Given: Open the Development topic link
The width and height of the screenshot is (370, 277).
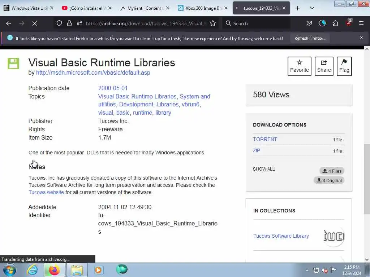Looking at the screenshot, I should pyautogui.click(x=136, y=104).
